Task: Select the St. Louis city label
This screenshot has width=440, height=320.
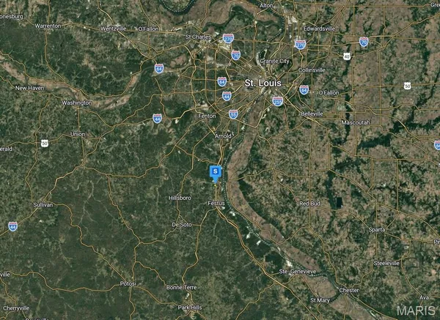Action: [x=263, y=83]
